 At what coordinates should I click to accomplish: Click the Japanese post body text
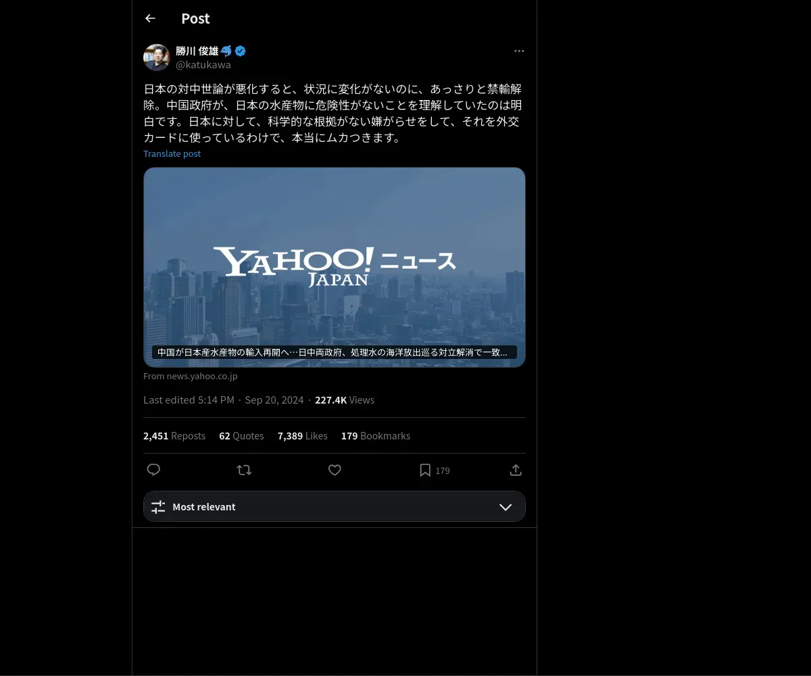point(333,114)
